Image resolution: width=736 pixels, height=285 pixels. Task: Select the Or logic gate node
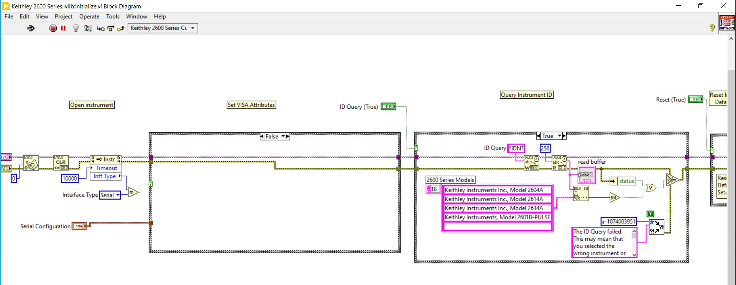coord(651,187)
